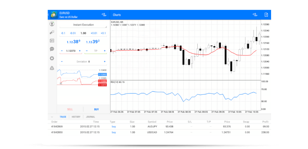Open the news icon in sidebar
The image size is (308, 149).
(x=52, y=41)
